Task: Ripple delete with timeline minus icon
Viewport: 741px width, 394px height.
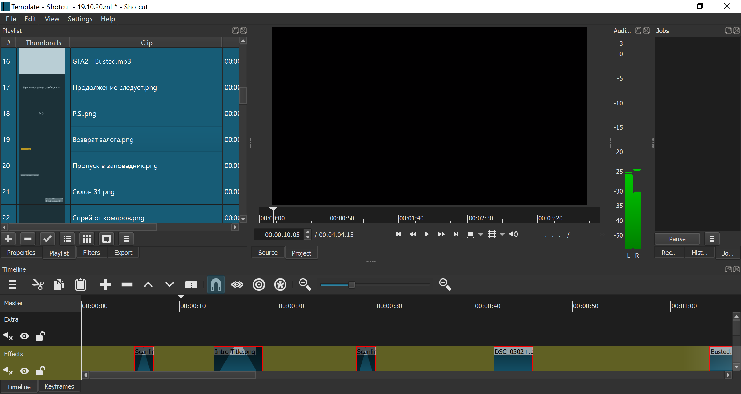Action: [x=127, y=285]
